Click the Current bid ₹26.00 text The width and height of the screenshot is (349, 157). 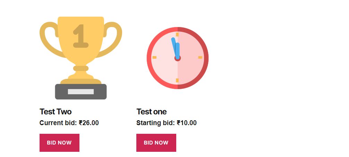pyautogui.click(x=69, y=123)
